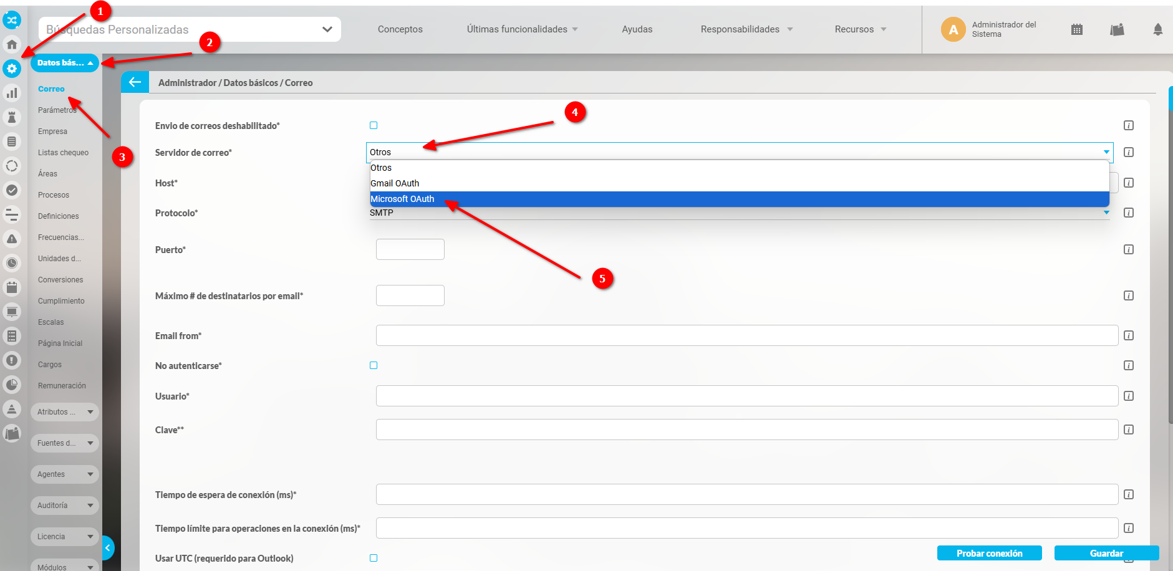Enable the No autenticarse checkbox
1173x571 pixels.
pos(374,365)
